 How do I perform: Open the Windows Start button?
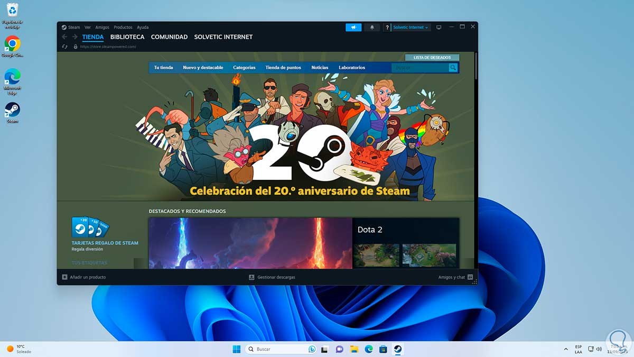(236, 349)
